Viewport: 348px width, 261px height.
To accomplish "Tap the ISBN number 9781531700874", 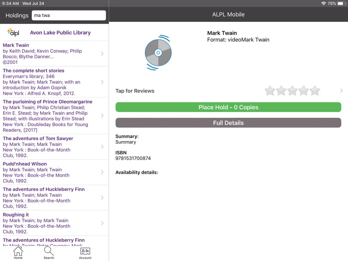I will click(x=133, y=158).
